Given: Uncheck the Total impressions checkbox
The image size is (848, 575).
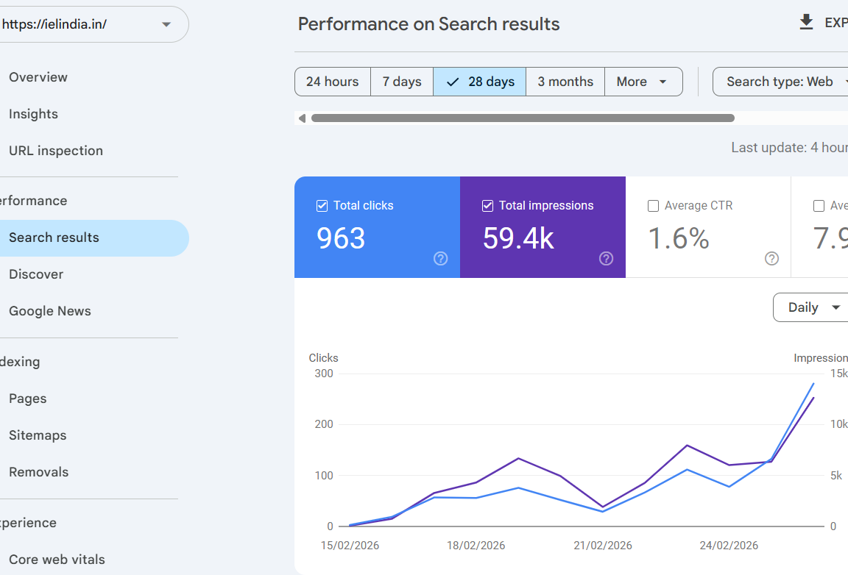Looking at the screenshot, I should click(x=487, y=206).
